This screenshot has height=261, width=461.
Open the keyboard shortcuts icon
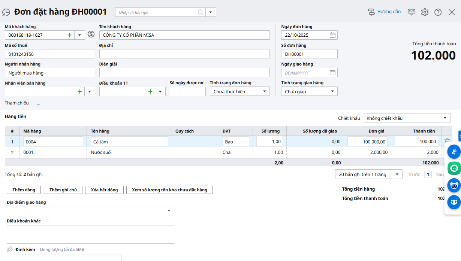[412, 12]
